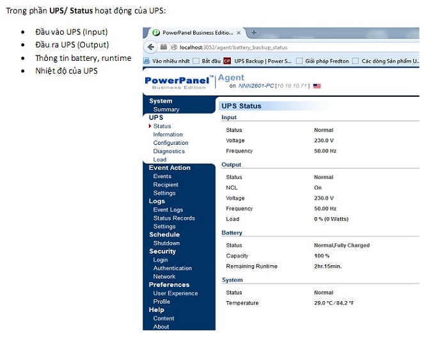The height and width of the screenshot is (337, 426).
Task: Click the 'Battery' section heading
Action: click(x=232, y=233)
